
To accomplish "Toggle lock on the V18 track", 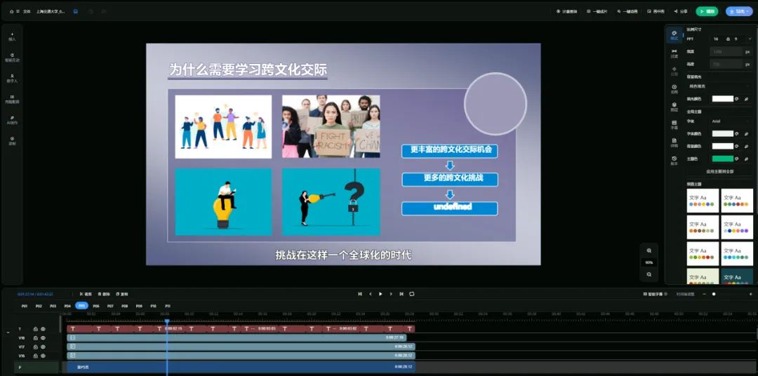I will click(36, 338).
